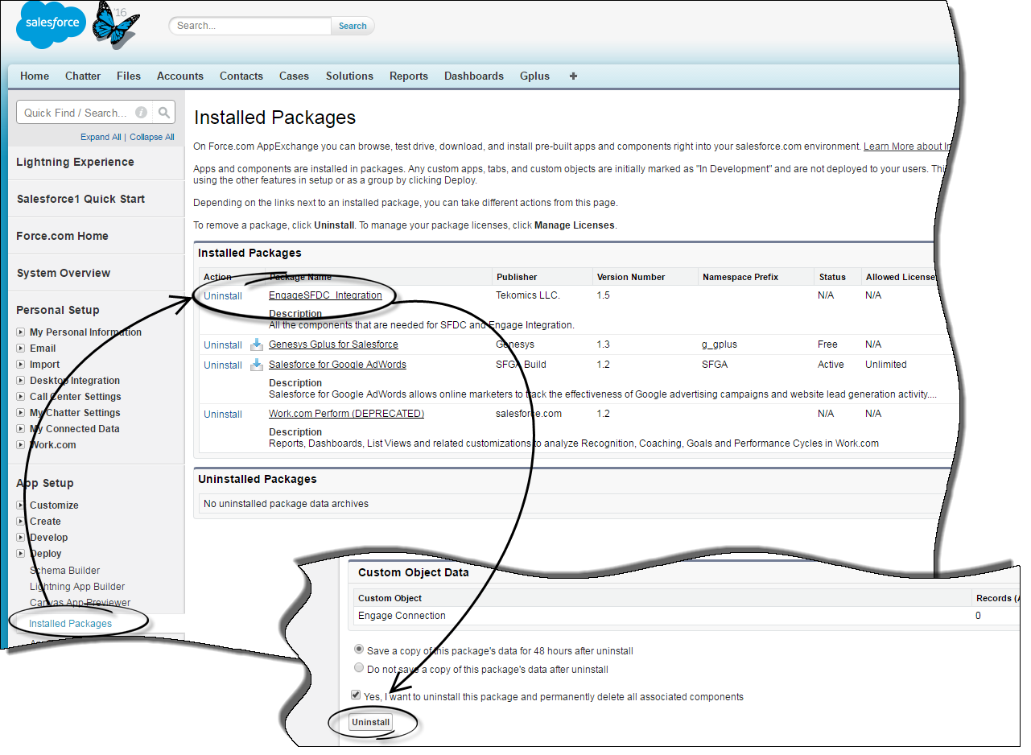Open Lightning App Builder

tap(77, 587)
